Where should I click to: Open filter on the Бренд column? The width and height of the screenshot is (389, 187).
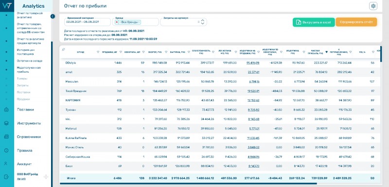tap(98, 52)
